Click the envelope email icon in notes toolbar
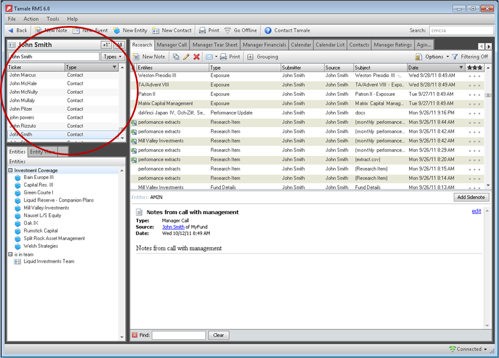 (x=209, y=57)
